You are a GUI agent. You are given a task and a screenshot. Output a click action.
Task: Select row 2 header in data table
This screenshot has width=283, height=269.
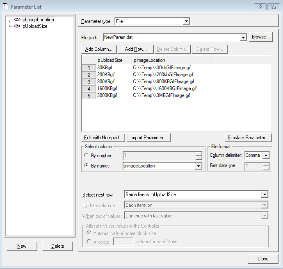coord(89,75)
